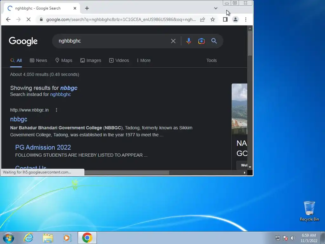Bookmark this tab with star icon
Image resolution: width=325 pixels, height=244 pixels.
(213, 19)
